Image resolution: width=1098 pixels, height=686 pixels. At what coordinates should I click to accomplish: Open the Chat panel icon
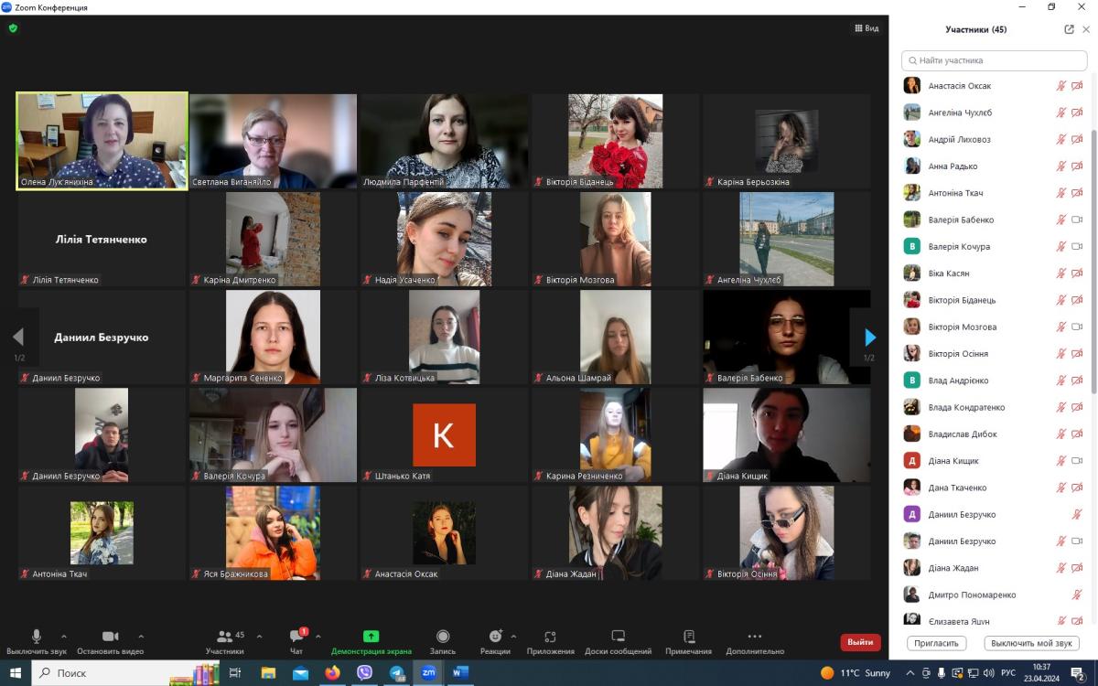(x=296, y=637)
